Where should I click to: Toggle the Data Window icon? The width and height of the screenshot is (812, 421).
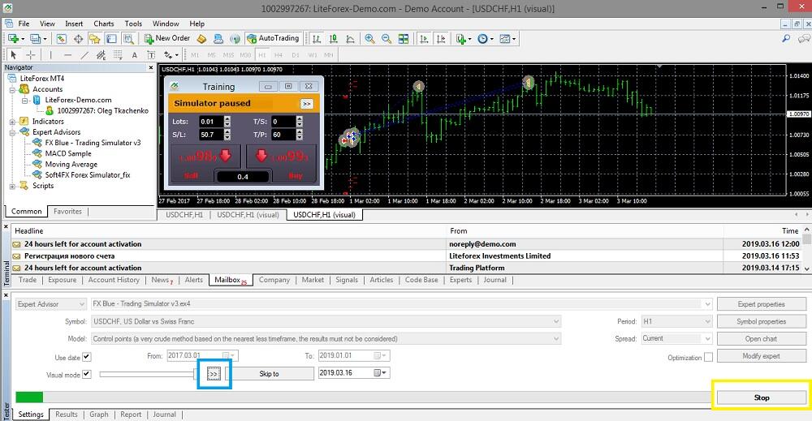coord(78,38)
